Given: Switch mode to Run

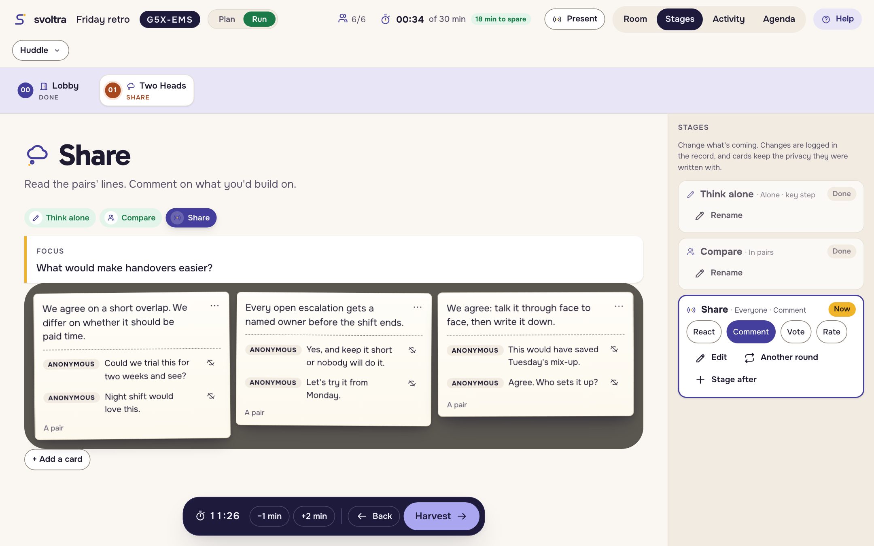Looking at the screenshot, I should 259,19.
